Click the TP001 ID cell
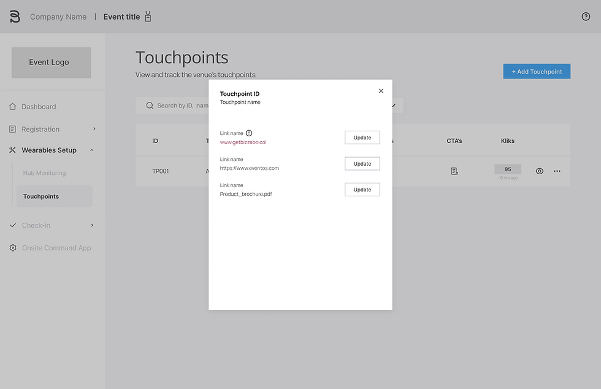Viewport: 601px width, 389px height. [x=160, y=171]
